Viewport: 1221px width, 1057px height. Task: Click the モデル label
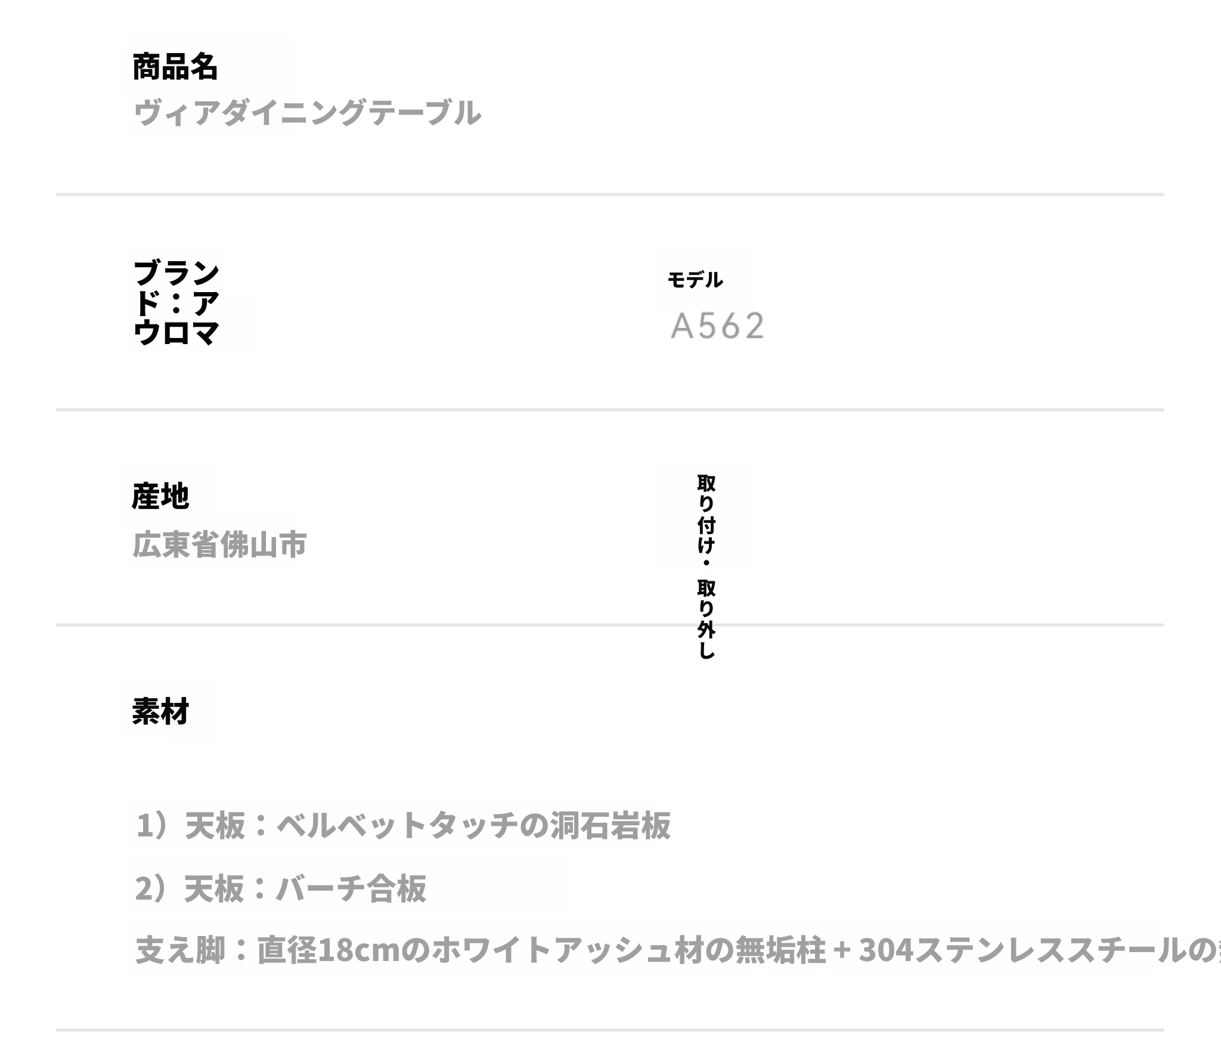pyautogui.click(x=695, y=280)
